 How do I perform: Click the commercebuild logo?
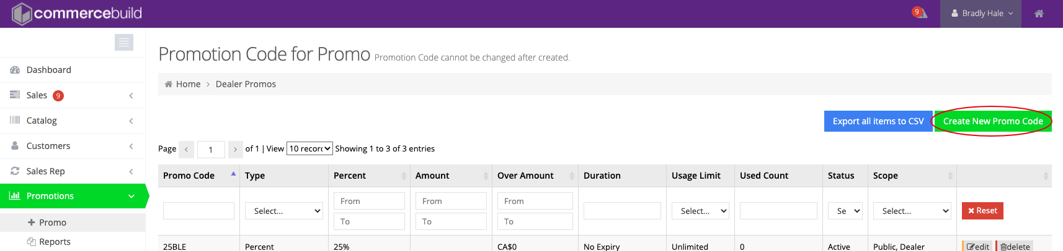[x=77, y=14]
